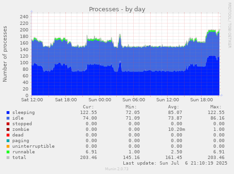Click the 'Munin 2.0.73' version text
Image resolution: width=234 pixels, height=174 pixels.
(117, 169)
